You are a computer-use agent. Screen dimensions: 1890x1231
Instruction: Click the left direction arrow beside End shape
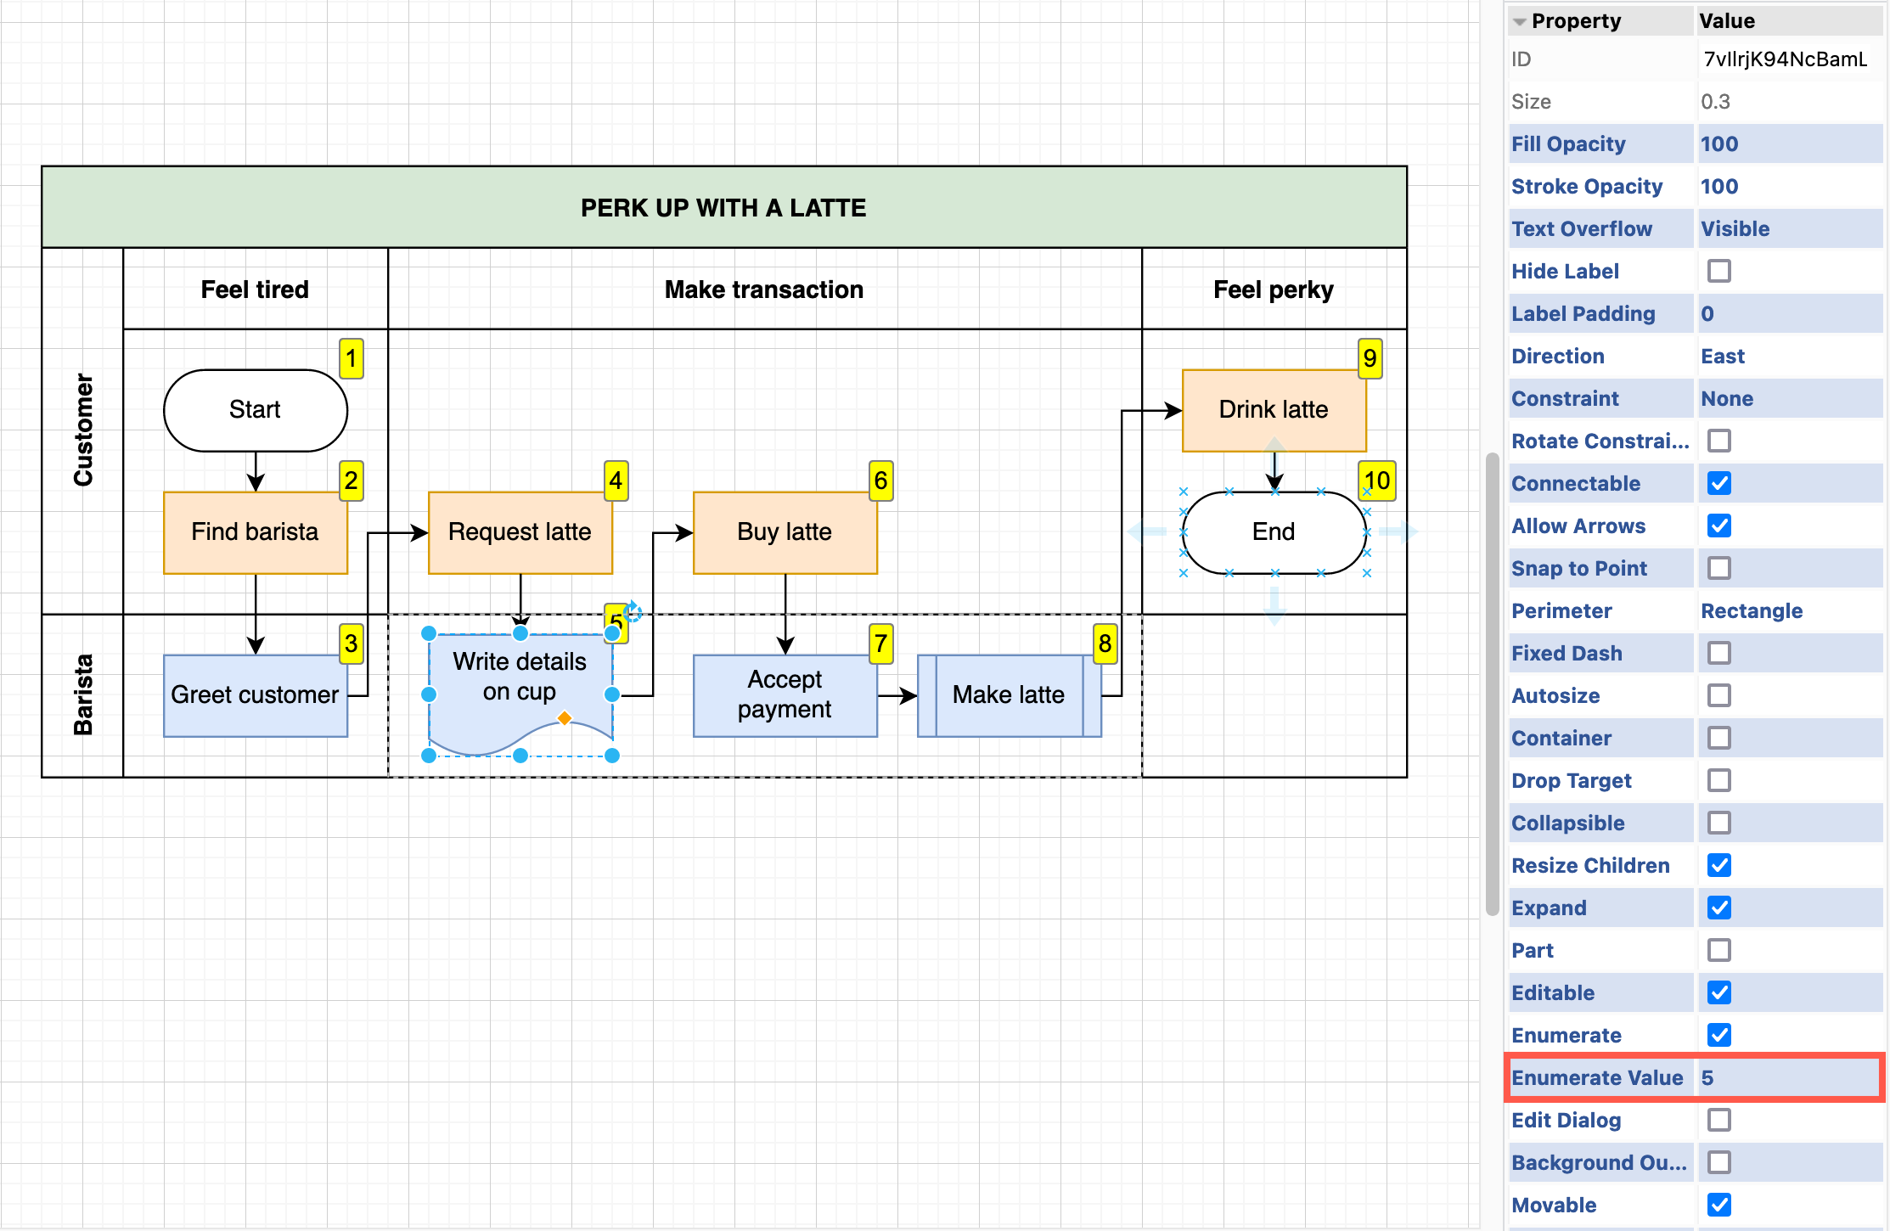pos(1148,532)
